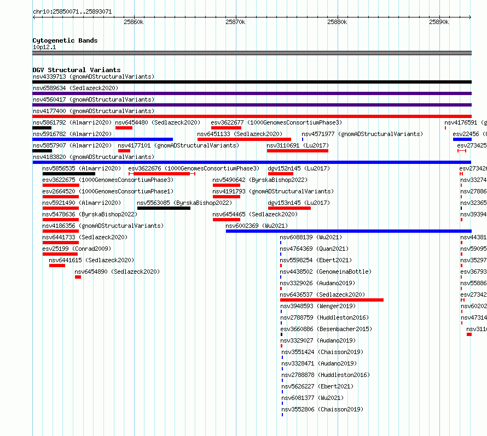The width and height of the screenshot is (487, 436).
Task: Click the nsv6451133 (Sedlazeck2020) label
Action: pos(240,134)
